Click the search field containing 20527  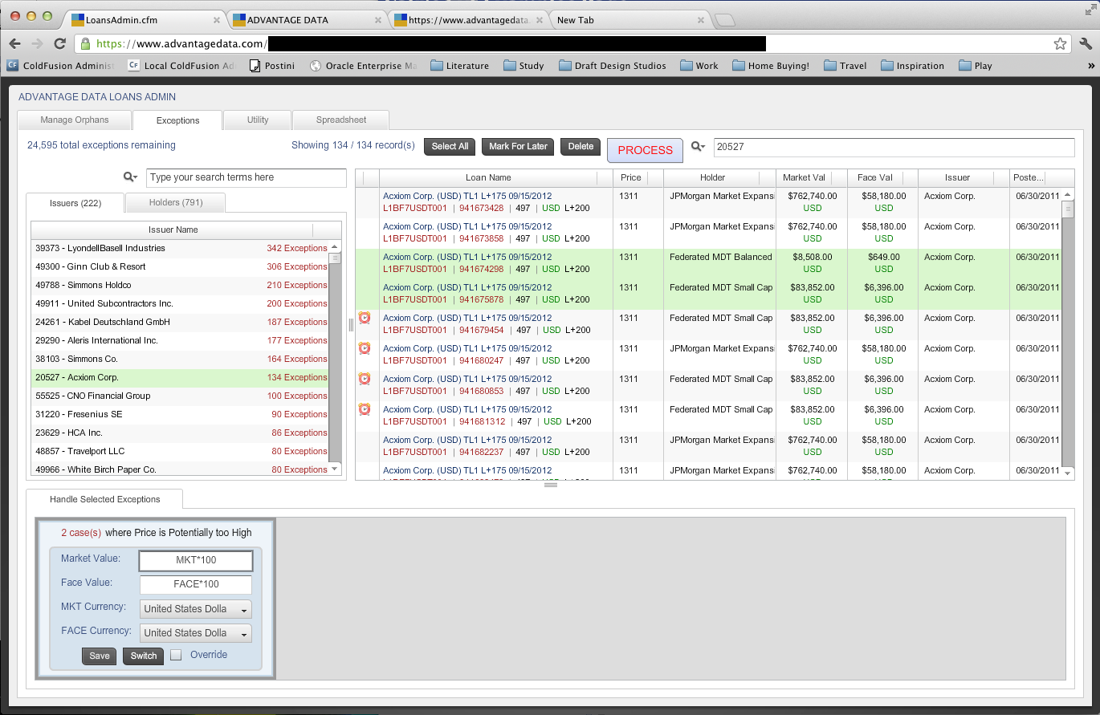click(x=894, y=147)
